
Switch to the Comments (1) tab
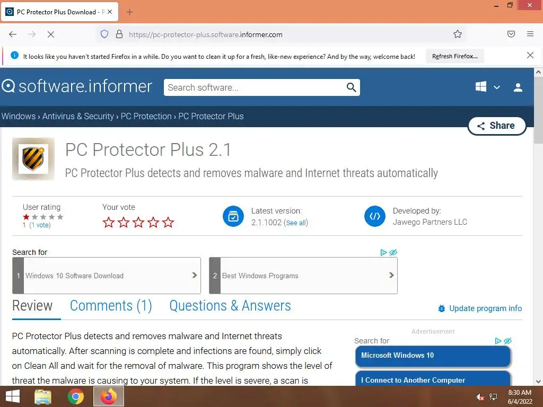point(111,306)
